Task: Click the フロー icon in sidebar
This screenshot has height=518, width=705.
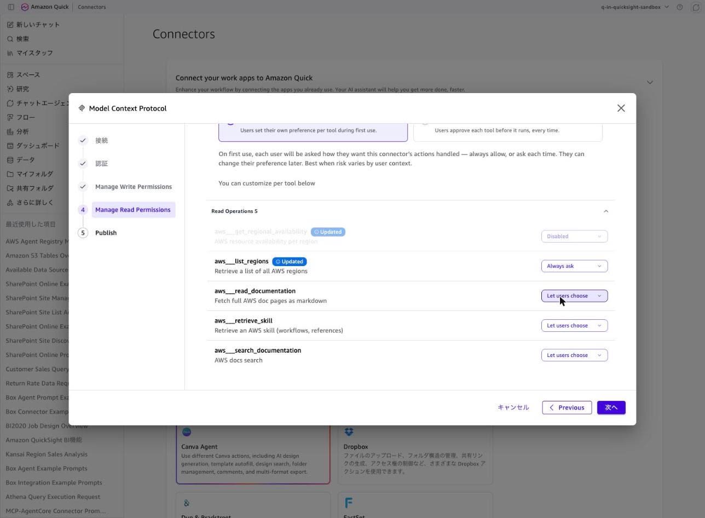Action: click(10, 118)
